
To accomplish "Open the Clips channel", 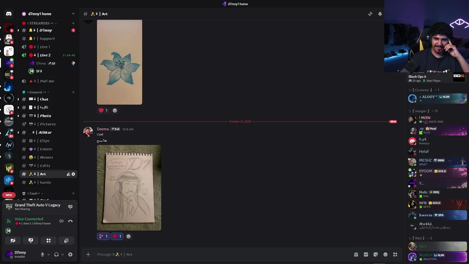I will click(x=48, y=141).
